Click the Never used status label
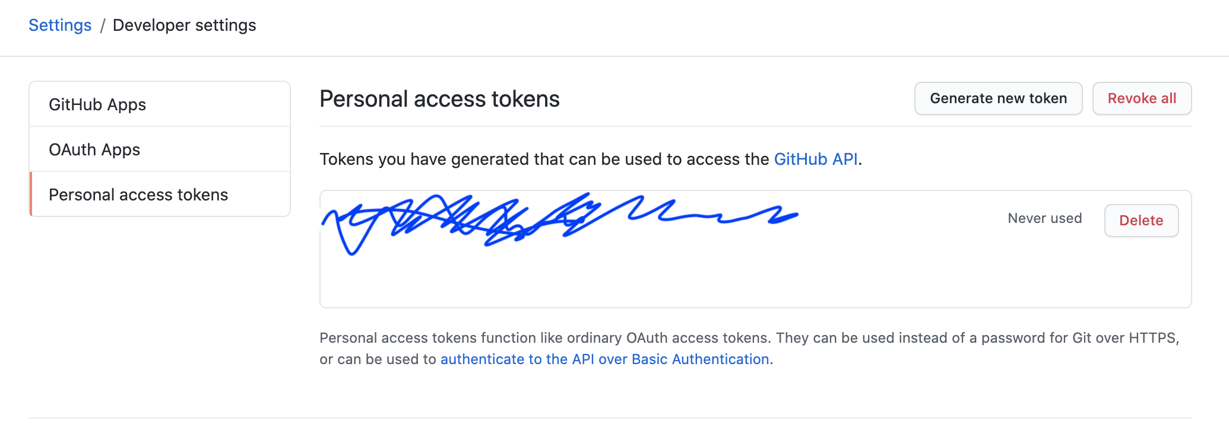This screenshot has height=440, width=1229. pyautogui.click(x=1044, y=218)
